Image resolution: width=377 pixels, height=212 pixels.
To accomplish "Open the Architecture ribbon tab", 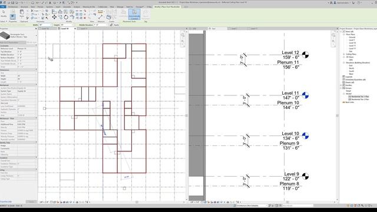I will tap(13, 6).
